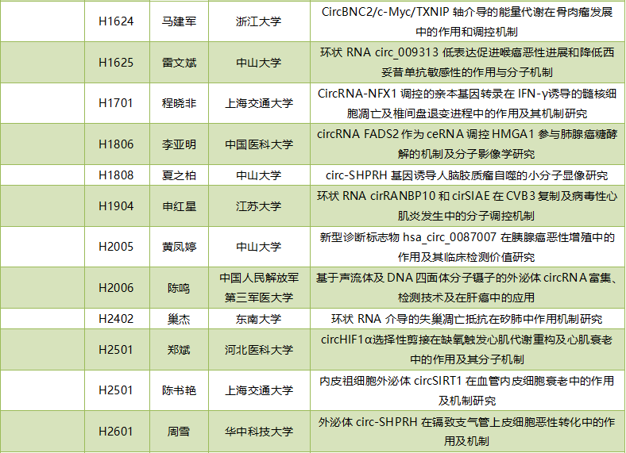Click the name 马建军

tap(179, 21)
